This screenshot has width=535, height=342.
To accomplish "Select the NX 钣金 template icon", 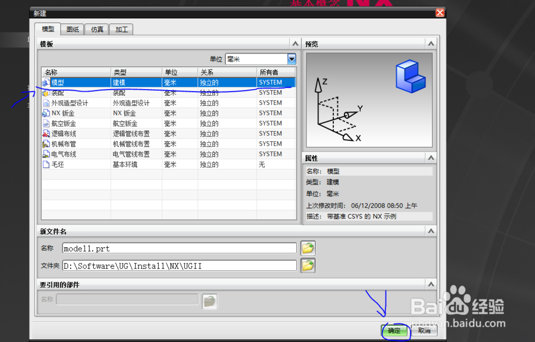I will pyautogui.click(x=45, y=113).
